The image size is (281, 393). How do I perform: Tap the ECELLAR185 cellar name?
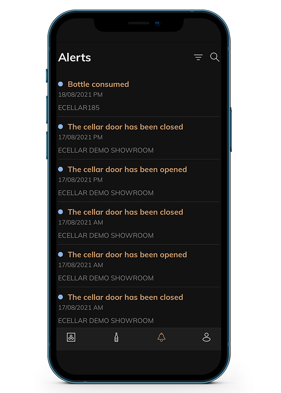point(79,108)
